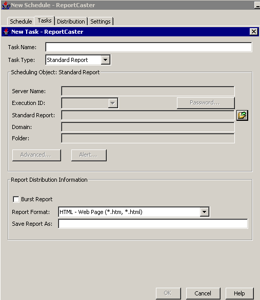Click the Java icon in New Task title bar
260x300 pixels.
[6, 32]
